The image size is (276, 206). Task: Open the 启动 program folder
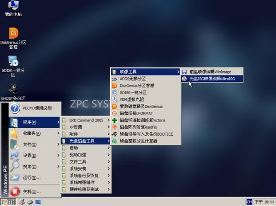[86, 148]
